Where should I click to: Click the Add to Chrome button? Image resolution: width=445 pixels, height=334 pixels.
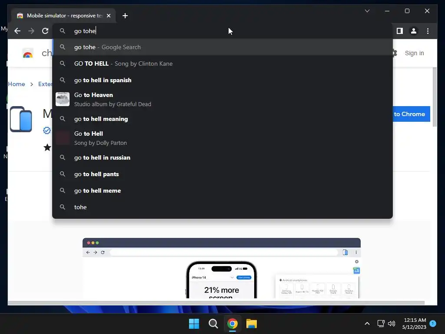411,114
